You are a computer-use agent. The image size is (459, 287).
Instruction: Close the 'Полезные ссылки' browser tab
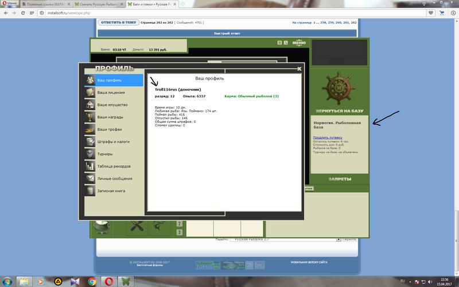tap(68, 4)
